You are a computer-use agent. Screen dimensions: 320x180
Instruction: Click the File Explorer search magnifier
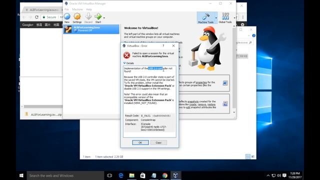(250, 42)
